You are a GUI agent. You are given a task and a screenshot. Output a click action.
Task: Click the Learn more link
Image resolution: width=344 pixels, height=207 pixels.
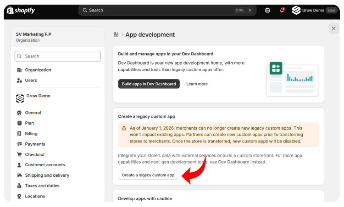[x=197, y=84]
